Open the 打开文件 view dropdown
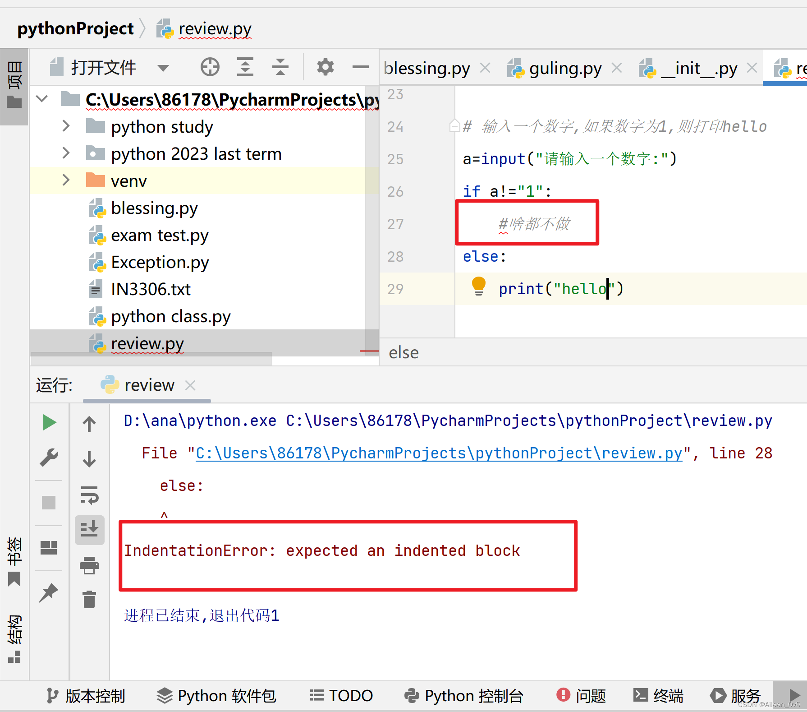This screenshot has height=712, width=807. point(163,68)
